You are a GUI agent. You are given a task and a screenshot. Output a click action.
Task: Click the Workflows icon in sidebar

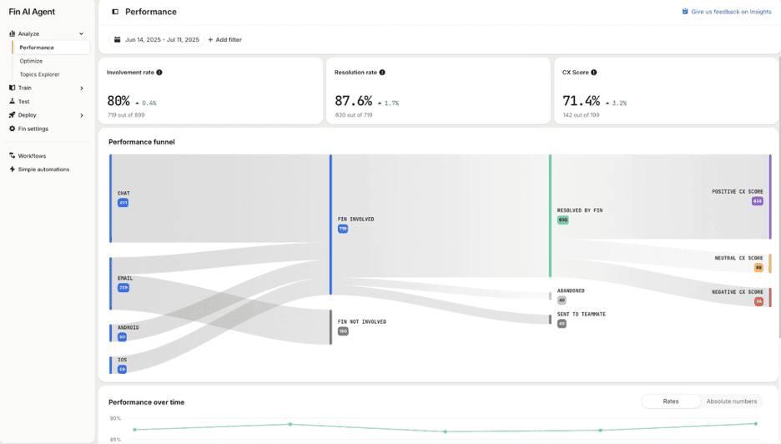(x=12, y=156)
